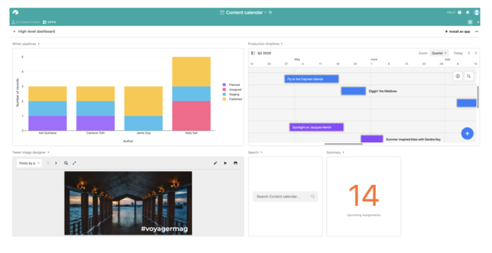Jump to Today in the timeline
The width and height of the screenshot is (492, 253).
pos(458,53)
